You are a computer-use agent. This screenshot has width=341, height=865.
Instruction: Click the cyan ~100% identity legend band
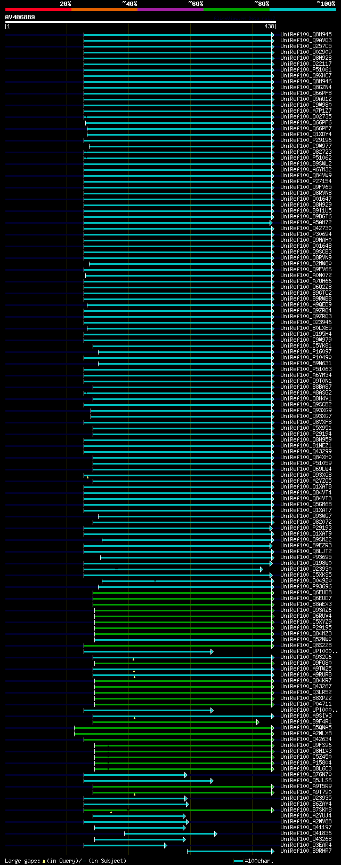click(302, 10)
